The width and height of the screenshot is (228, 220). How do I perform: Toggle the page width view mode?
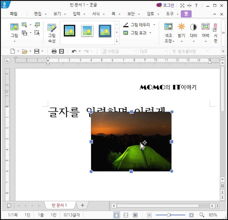(126, 215)
